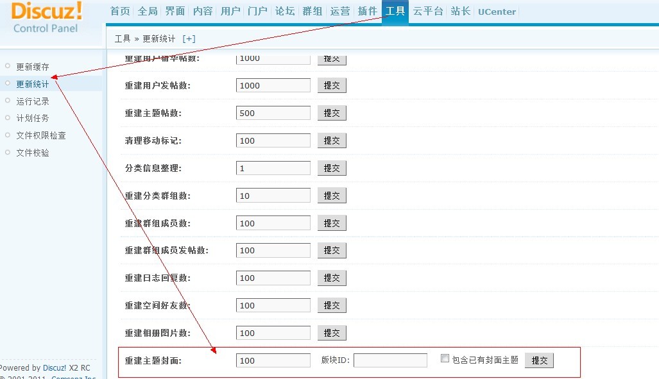Open the 首页 menu tab
Viewport: 659px width, 379px height.
click(x=120, y=11)
